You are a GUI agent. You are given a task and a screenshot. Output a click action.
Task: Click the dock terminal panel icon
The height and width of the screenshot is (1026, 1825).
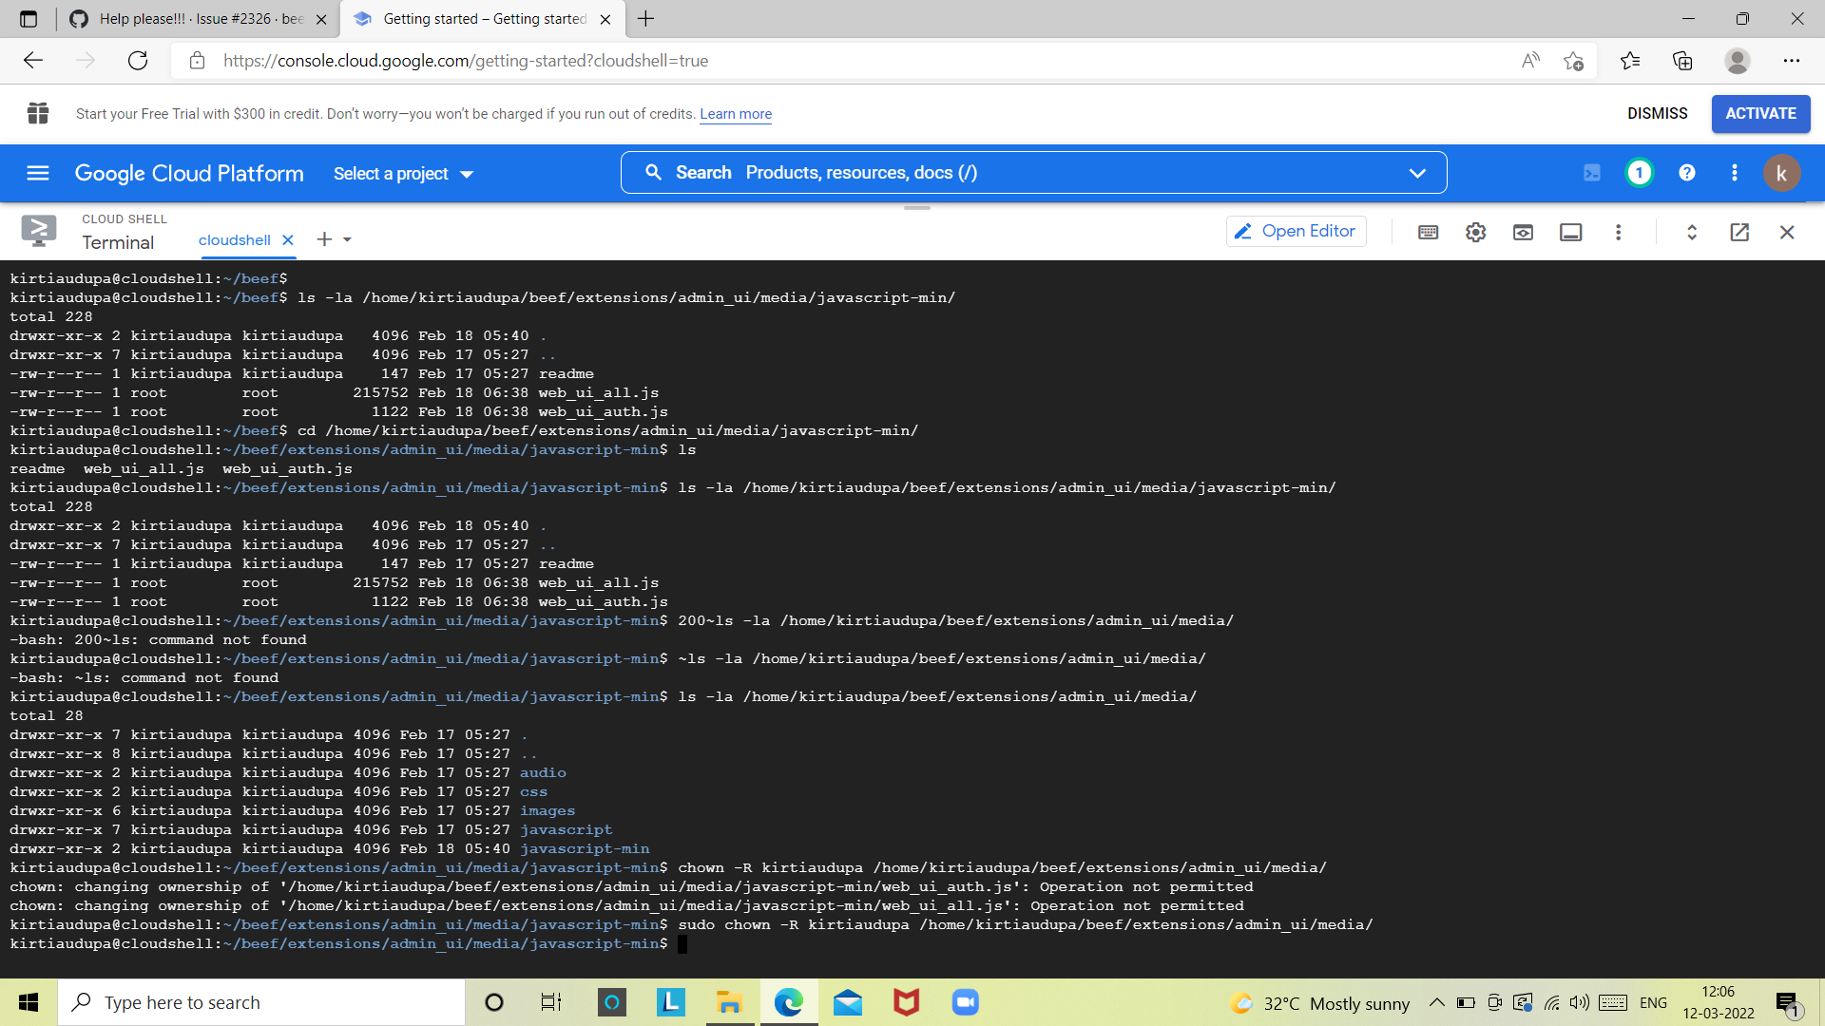[x=1570, y=232]
